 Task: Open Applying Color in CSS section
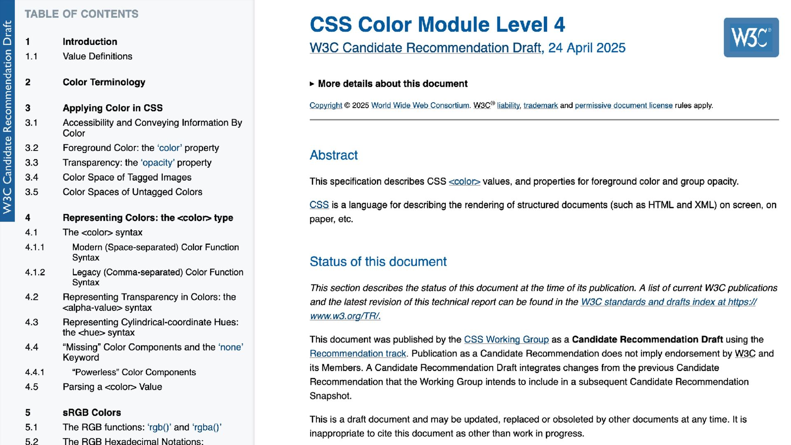click(112, 108)
